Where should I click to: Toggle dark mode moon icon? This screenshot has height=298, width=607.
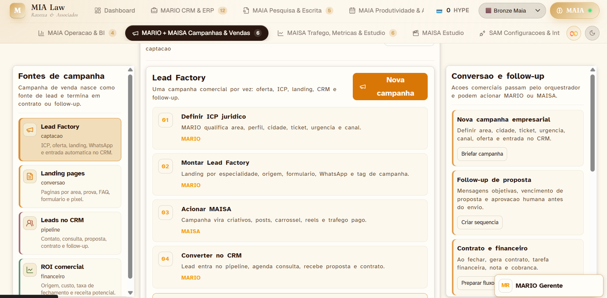[592, 33]
